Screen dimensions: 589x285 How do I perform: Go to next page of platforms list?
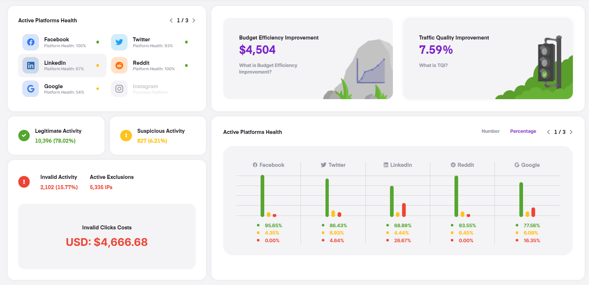click(x=194, y=20)
